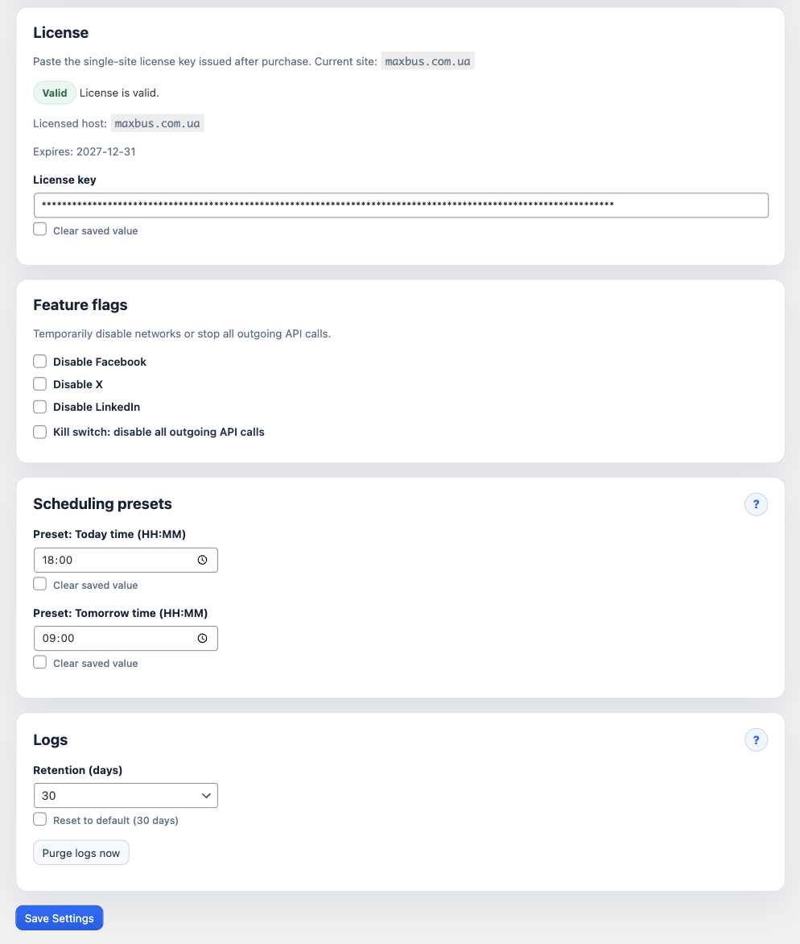The height and width of the screenshot is (944, 800).
Task: Enable the Disable LinkedIn flag
Action: (39, 407)
